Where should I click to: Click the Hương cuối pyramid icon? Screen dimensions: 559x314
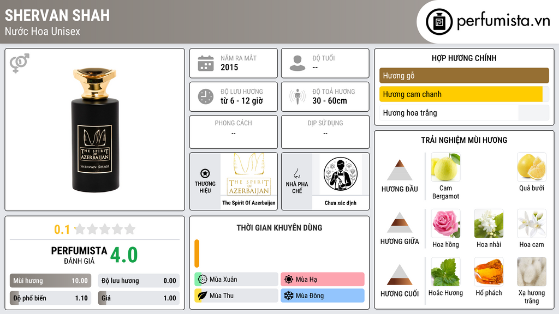400,275
